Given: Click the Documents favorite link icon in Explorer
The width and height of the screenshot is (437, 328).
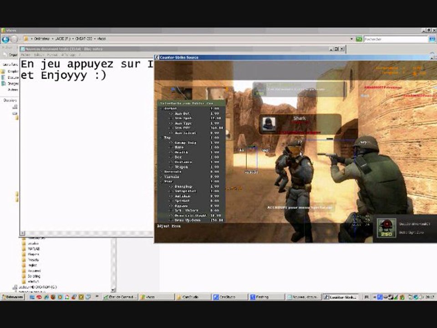Looking at the screenshot, I should tap(3, 77).
